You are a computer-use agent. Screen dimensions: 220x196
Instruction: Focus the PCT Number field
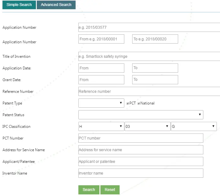pyautogui.click(x=141, y=138)
